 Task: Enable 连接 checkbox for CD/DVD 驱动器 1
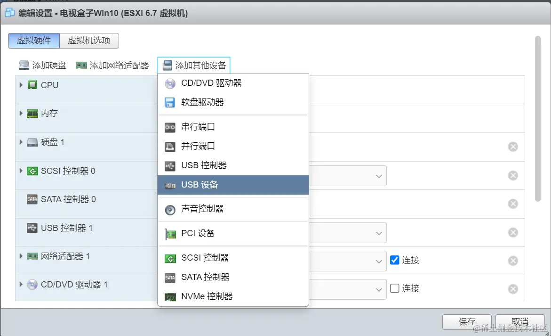pyautogui.click(x=395, y=288)
